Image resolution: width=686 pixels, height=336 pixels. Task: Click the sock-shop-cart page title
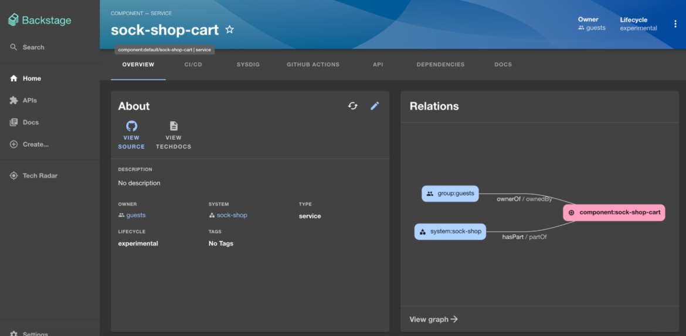click(x=165, y=30)
